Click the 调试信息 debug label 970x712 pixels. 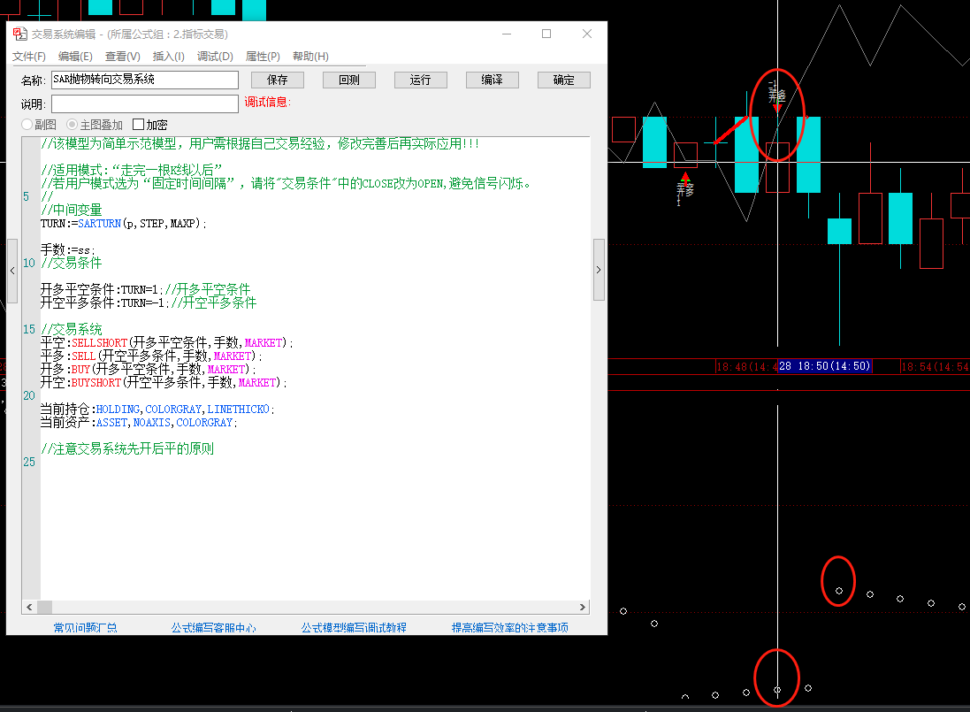(267, 102)
